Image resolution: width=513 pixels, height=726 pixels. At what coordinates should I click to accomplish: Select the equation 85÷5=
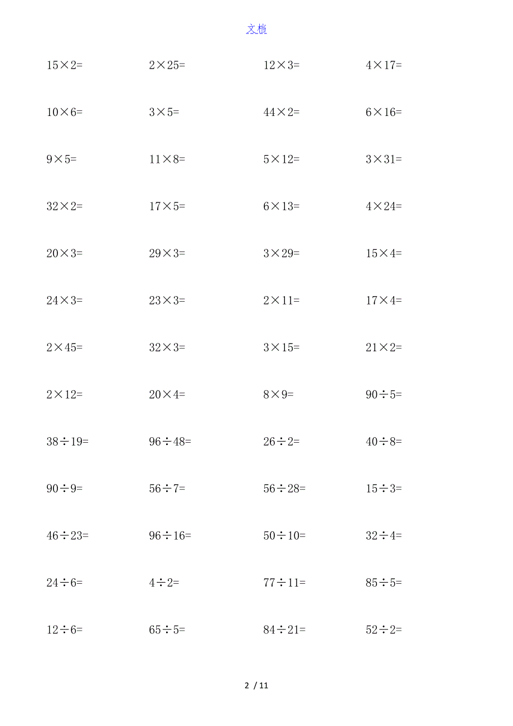pyautogui.click(x=384, y=583)
